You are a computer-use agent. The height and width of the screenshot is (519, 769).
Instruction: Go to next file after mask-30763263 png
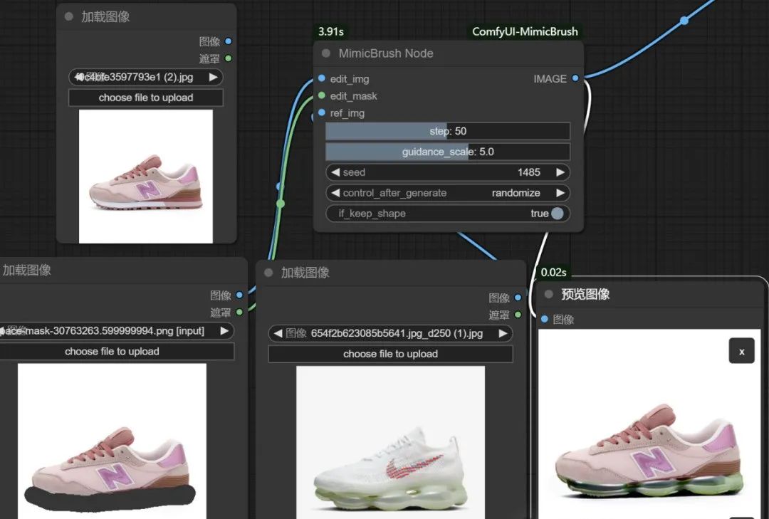[224, 330]
